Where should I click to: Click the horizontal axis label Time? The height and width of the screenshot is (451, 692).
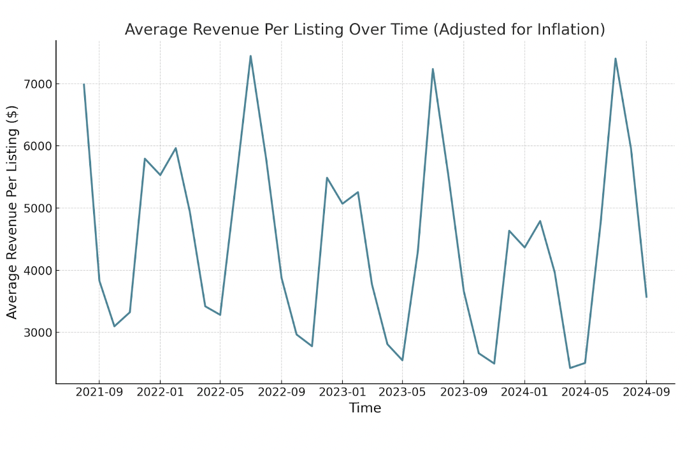click(364, 408)
